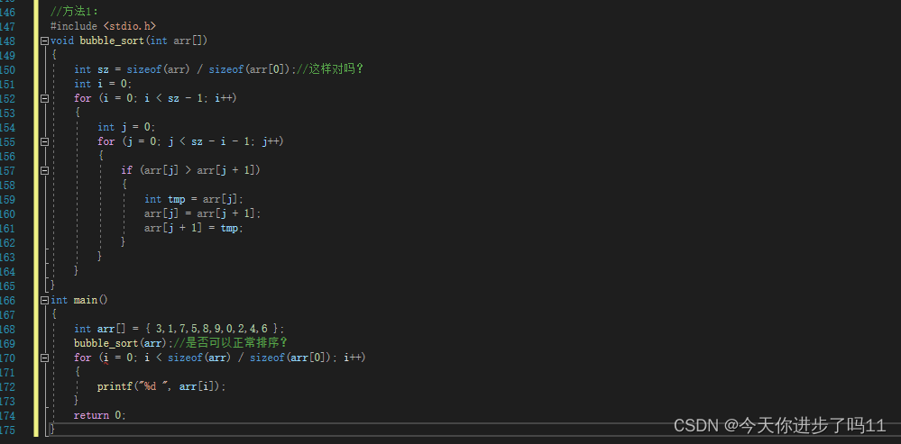Click bubble_sort in the function definition
Screen dimensions: 901x444
[x=112, y=41]
